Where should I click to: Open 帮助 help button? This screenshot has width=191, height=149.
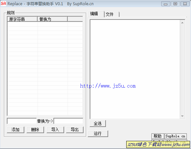coord(158,136)
